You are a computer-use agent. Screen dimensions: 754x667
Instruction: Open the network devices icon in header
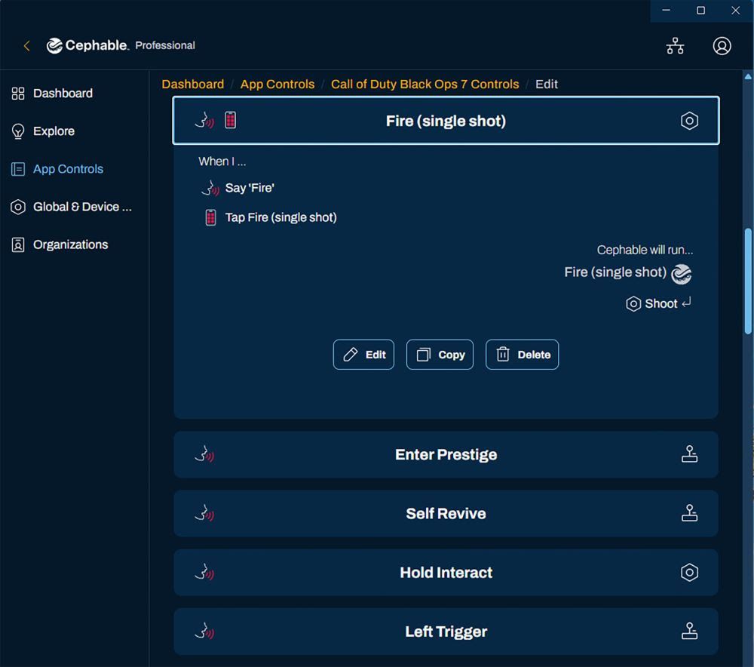(675, 46)
